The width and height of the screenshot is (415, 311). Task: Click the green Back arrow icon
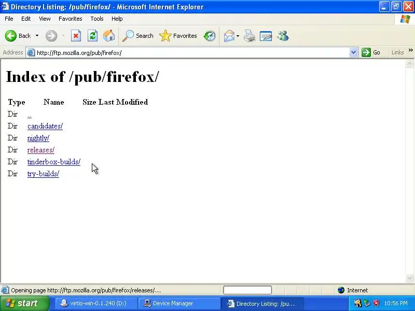tap(11, 36)
